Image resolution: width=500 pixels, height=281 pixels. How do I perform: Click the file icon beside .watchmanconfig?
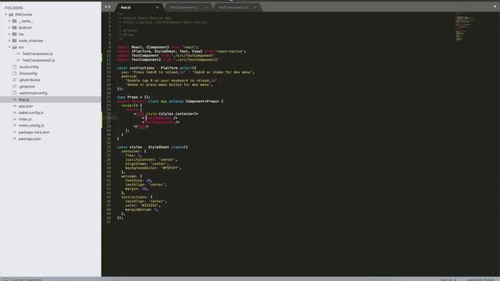tap(14, 93)
